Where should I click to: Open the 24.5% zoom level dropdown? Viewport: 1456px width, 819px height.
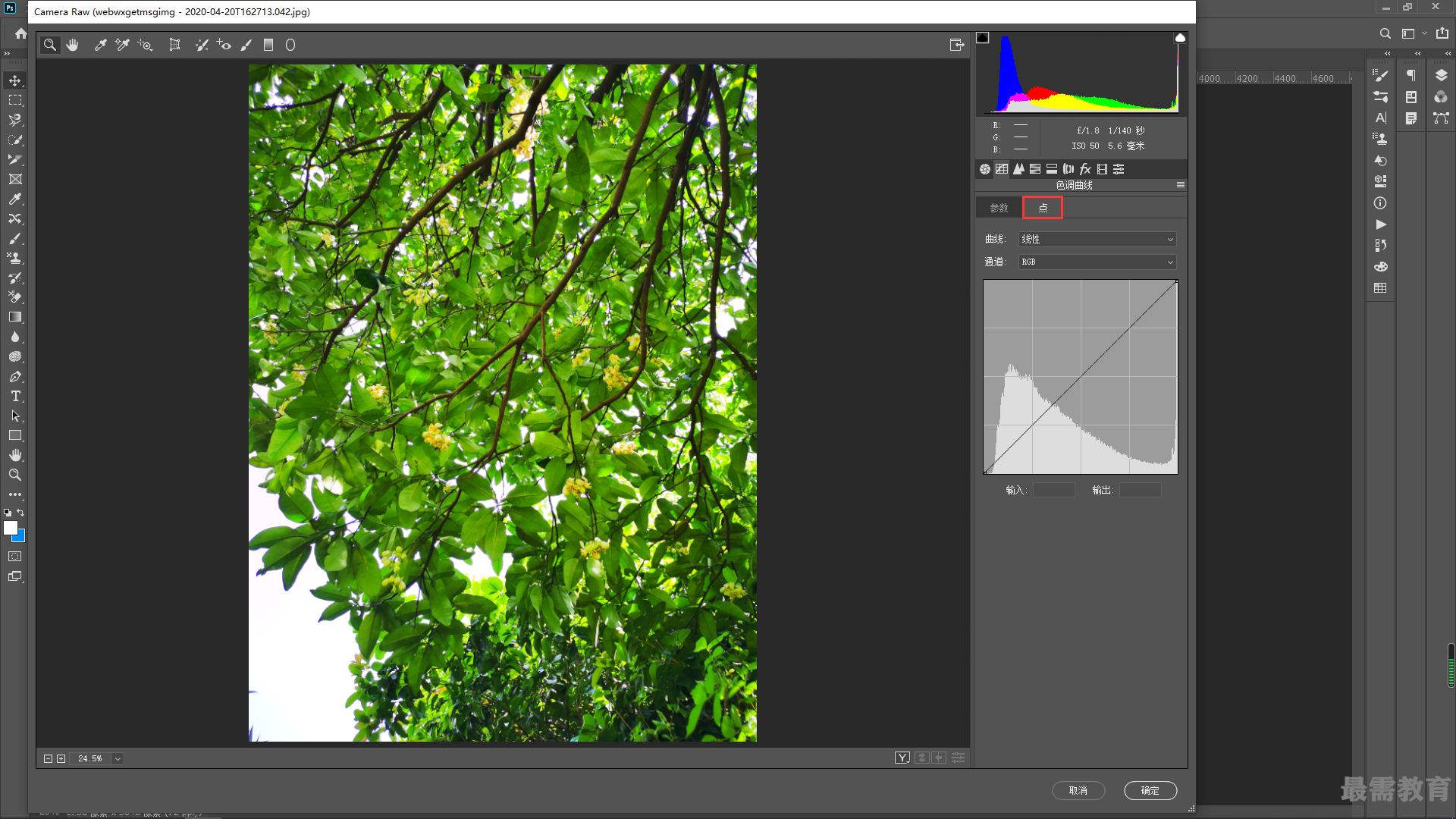coord(118,758)
